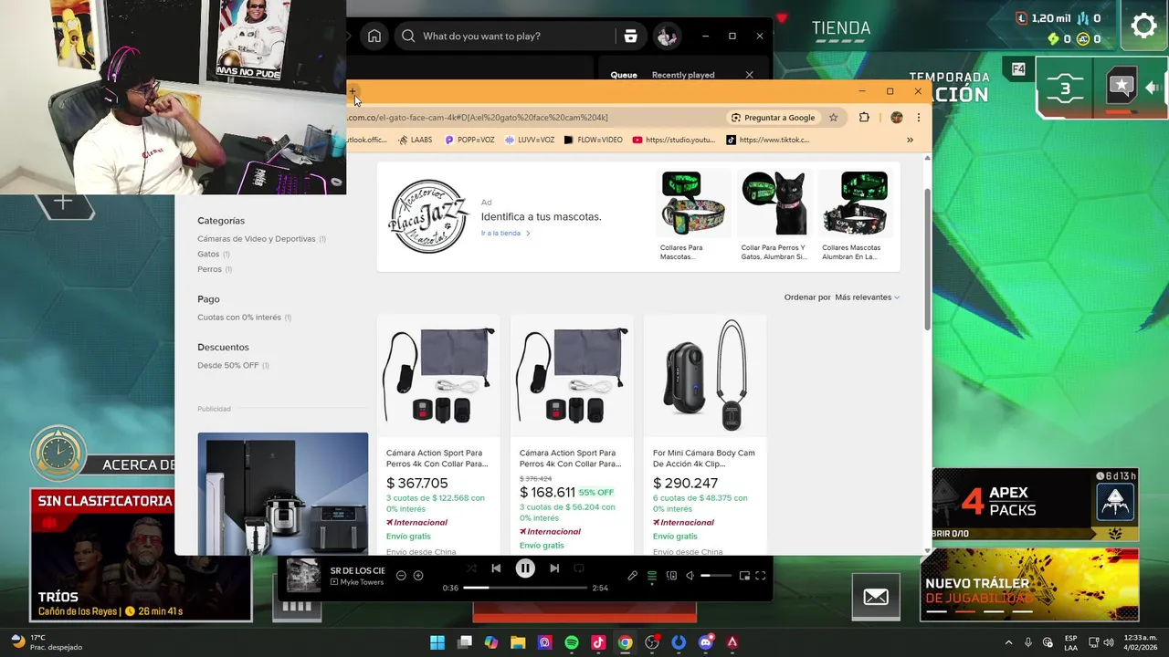Mute Spotify with the speaker icon
The image size is (1169, 657).
pos(690,576)
